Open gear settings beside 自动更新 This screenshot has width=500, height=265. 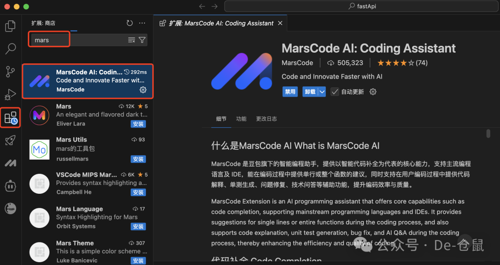coord(373,92)
